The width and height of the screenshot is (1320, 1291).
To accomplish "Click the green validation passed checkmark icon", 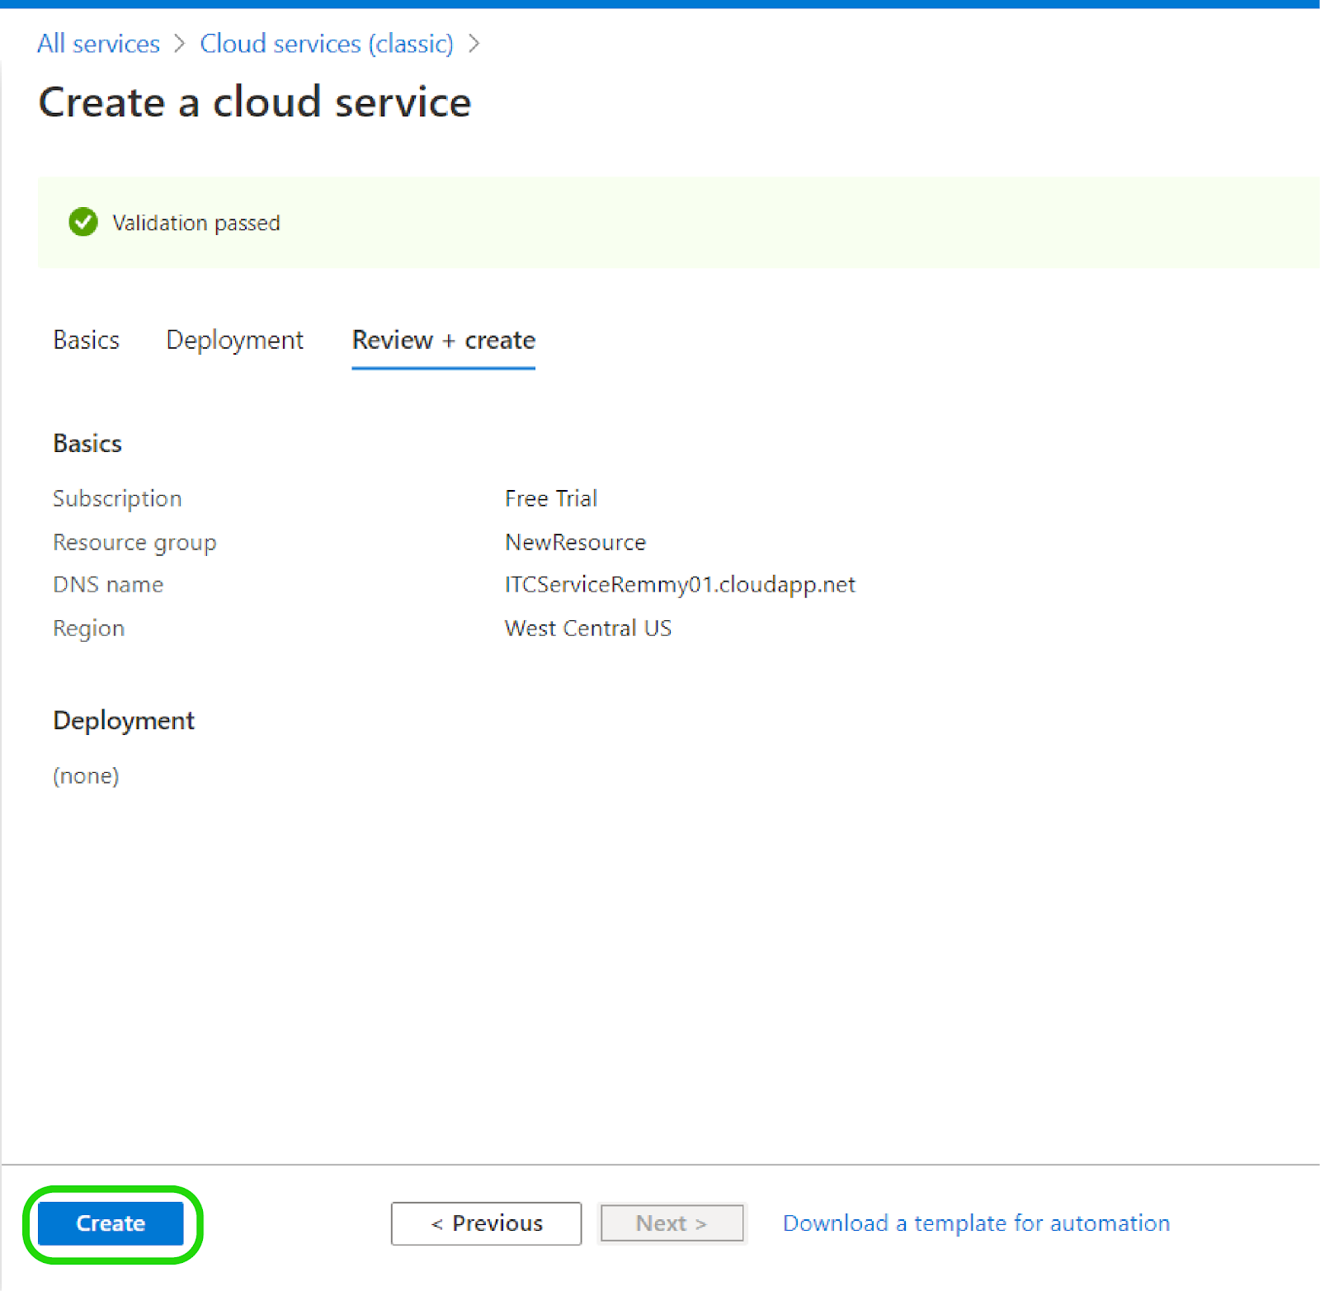I will tap(82, 223).
